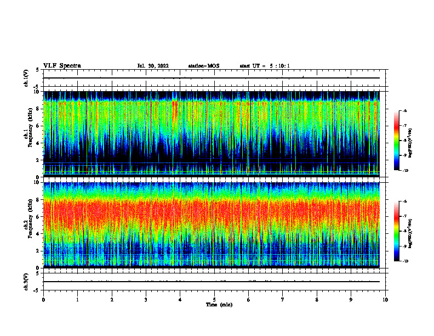This screenshot has width=434, height=336.
Task: Click time axis tick label 3
Action: point(146,300)
